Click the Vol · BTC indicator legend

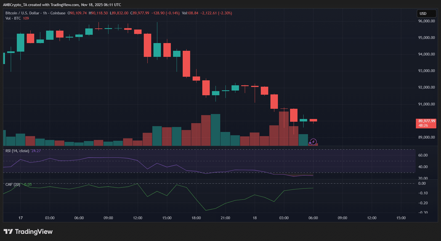(13, 18)
